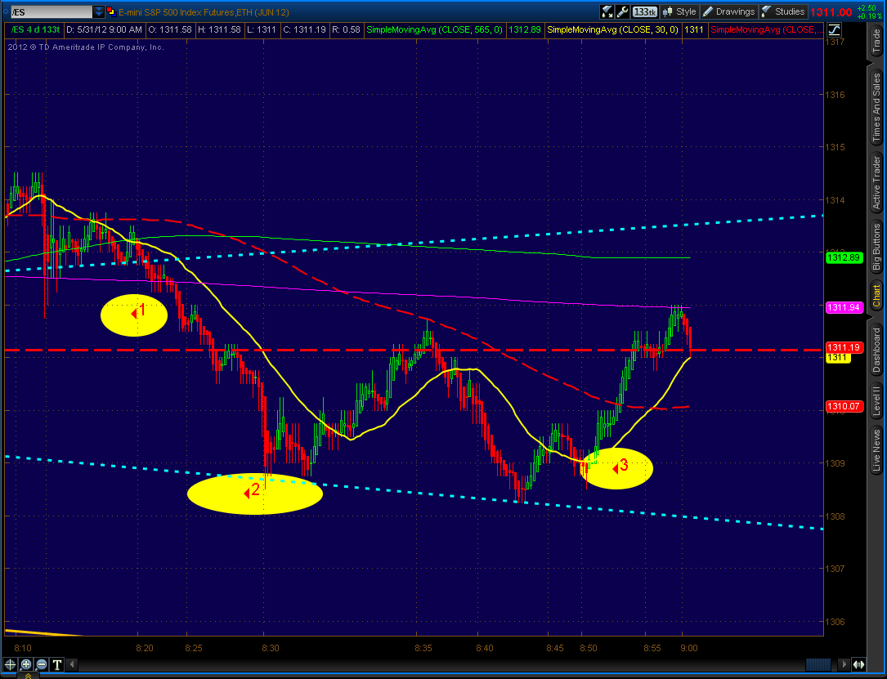887x679 pixels.
Task: Click the C: 1311.19 close value
Action: point(305,29)
